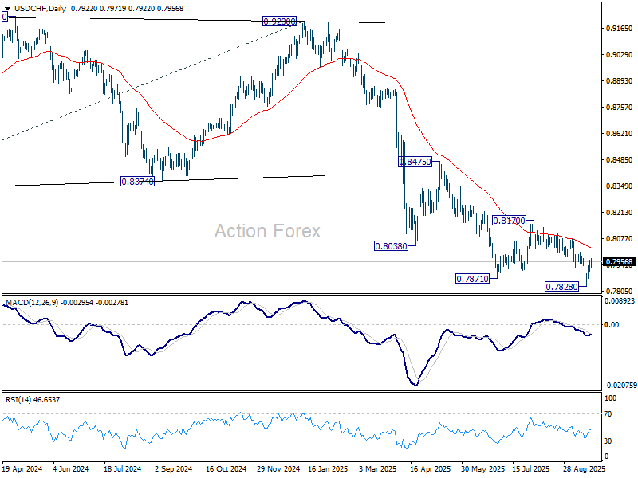Screen dimensions: 638x478
Task: Select the 0.81700 price label
Action: click(x=509, y=220)
